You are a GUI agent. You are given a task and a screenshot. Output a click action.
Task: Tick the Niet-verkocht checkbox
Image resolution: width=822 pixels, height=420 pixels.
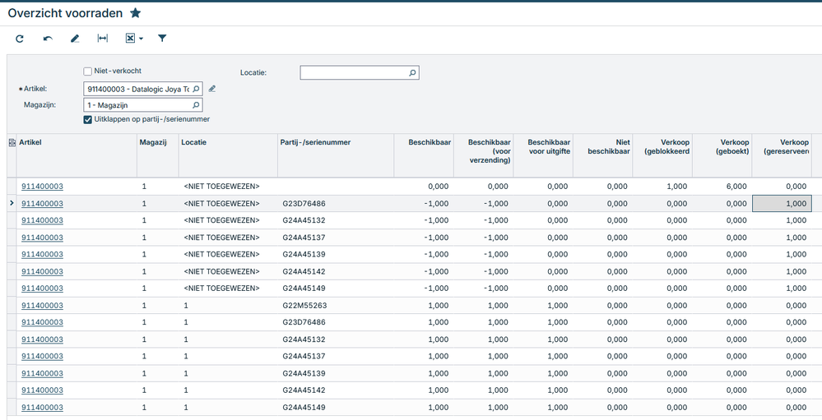(87, 72)
